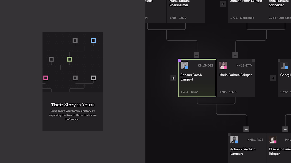Click the ID KNBL-RQ2
The image size is (291, 163).
pyautogui.click(x=255, y=140)
